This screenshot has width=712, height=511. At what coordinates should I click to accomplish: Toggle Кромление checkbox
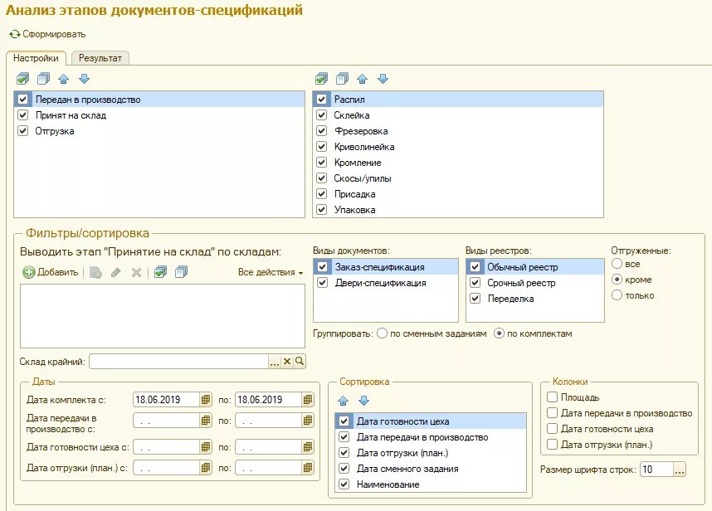[321, 162]
